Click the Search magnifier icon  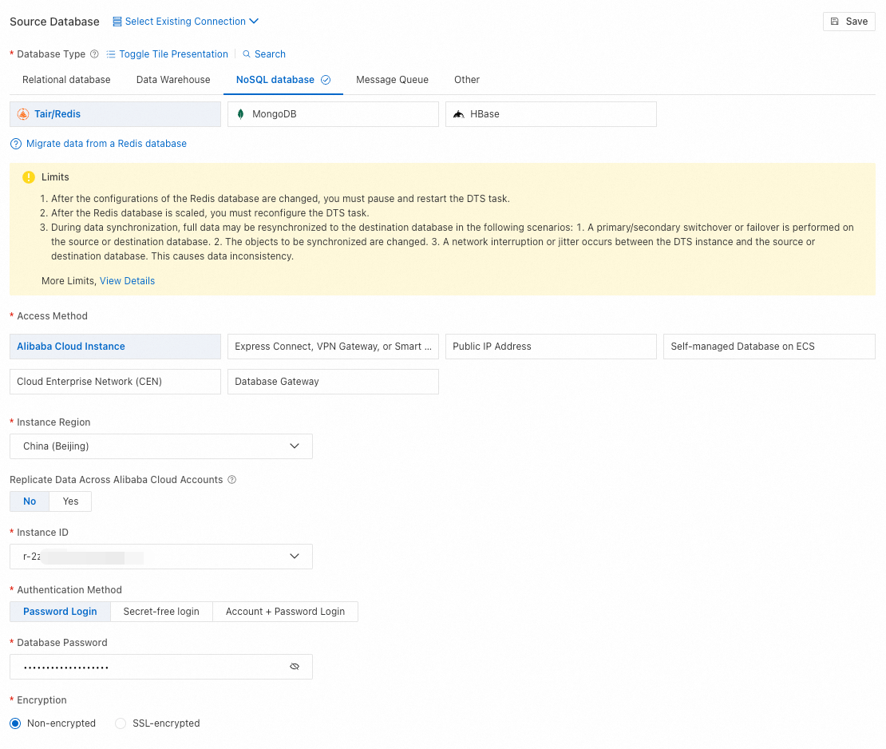point(247,54)
